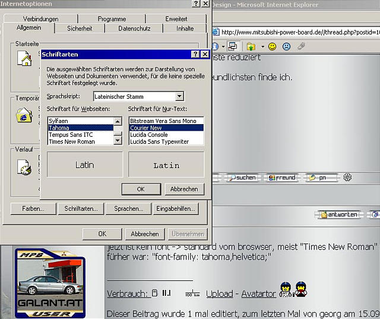Viewport: 380px width, 319px height.
Task: Click the Upload link in the signature
Action: [x=219, y=294]
